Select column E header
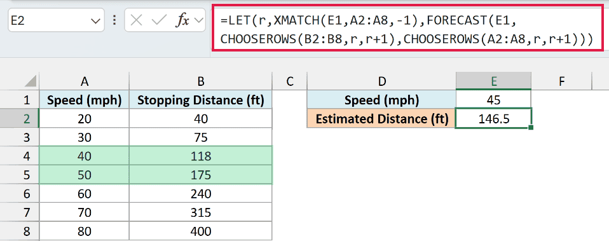This screenshot has height=241, width=609. click(494, 81)
